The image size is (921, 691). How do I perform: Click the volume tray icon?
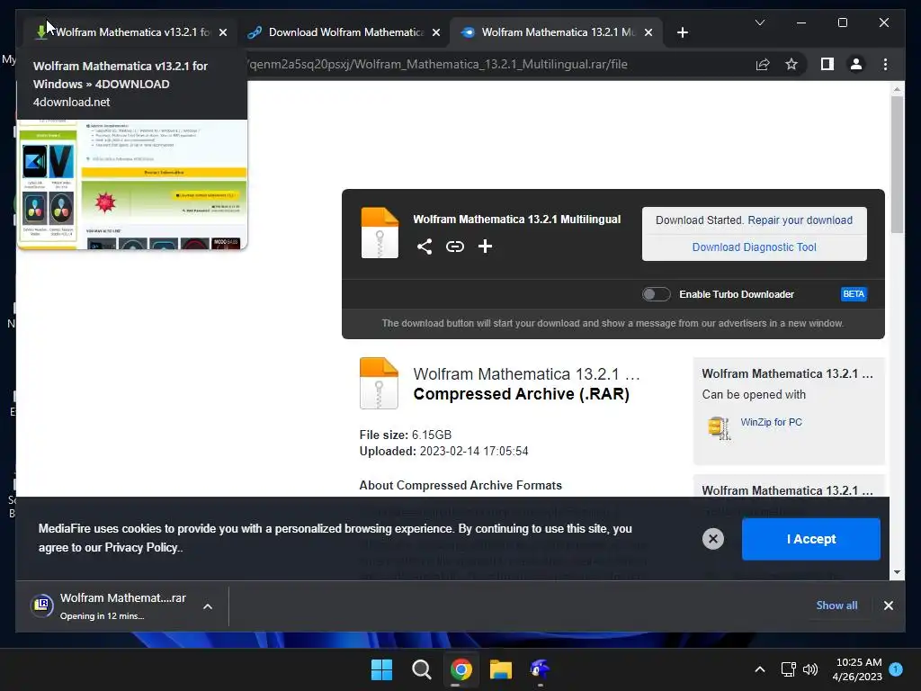(810, 669)
